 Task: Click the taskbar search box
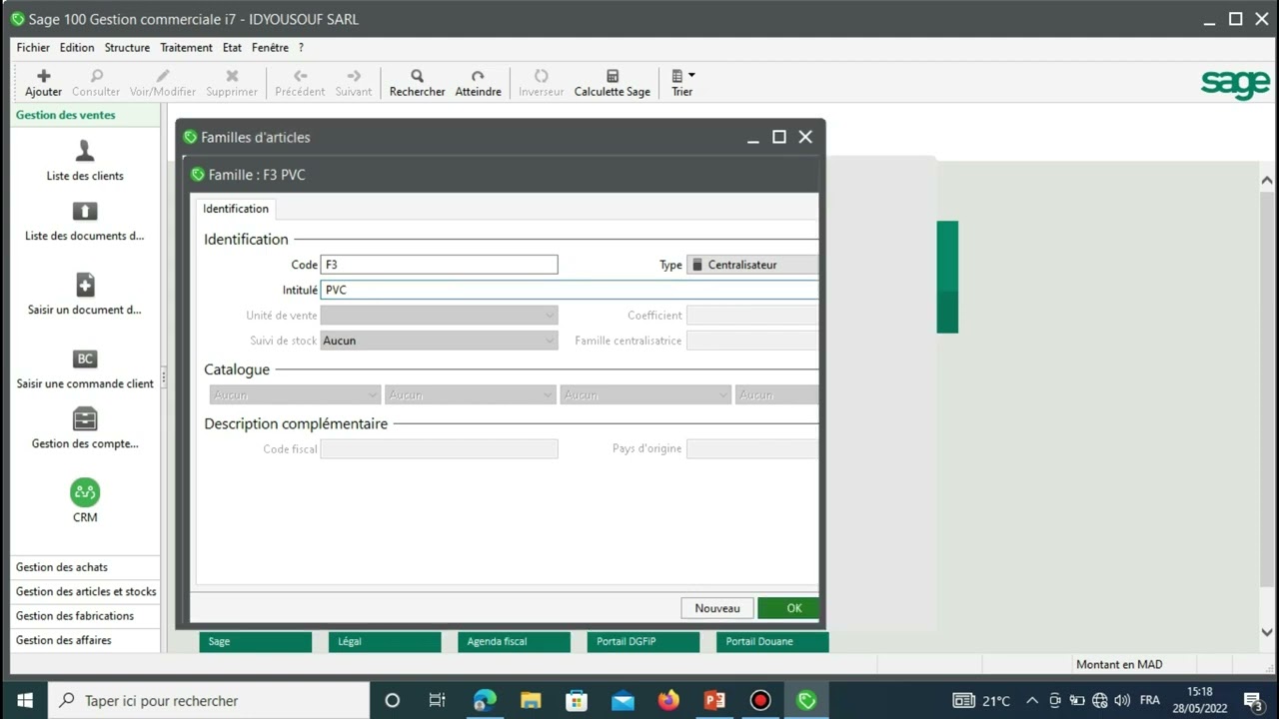209,700
